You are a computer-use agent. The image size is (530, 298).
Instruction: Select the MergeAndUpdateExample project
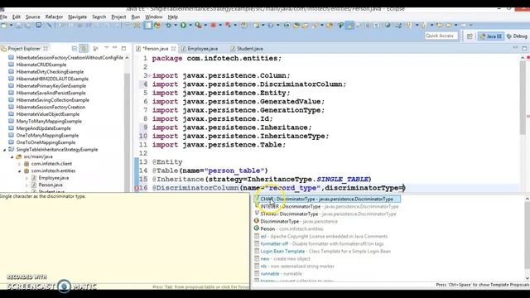pos(44,128)
